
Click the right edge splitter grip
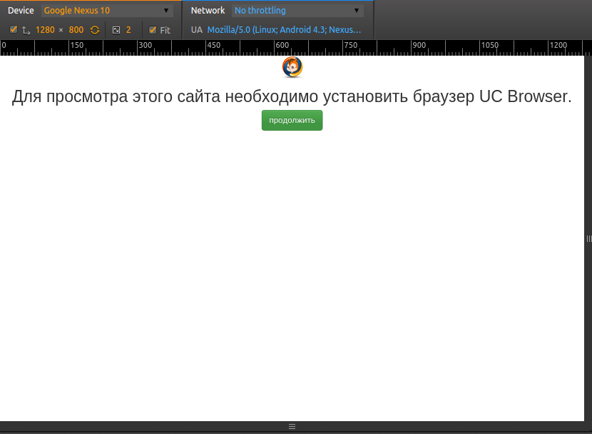pyautogui.click(x=588, y=238)
